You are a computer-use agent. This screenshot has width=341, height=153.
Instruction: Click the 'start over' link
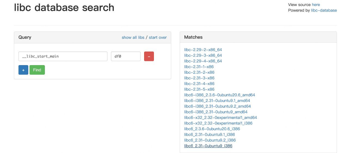[x=158, y=37]
